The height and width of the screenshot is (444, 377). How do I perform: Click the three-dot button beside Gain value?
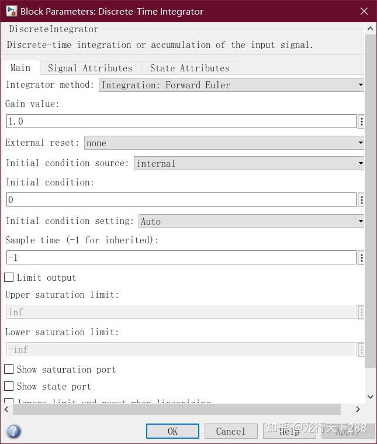[x=361, y=122]
